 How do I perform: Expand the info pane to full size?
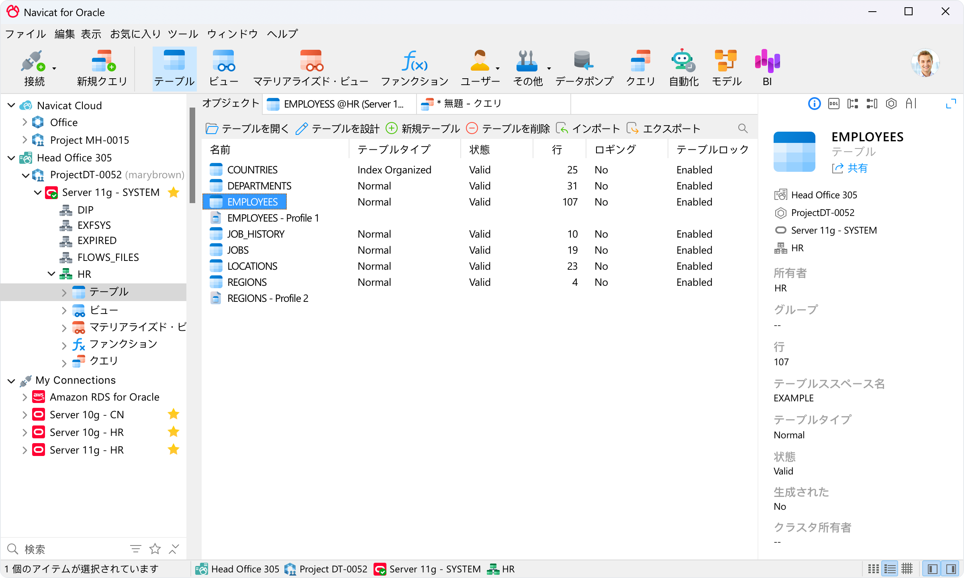[x=951, y=104]
